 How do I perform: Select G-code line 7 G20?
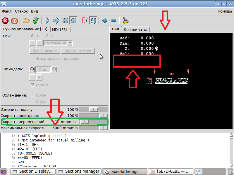(21, 162)
